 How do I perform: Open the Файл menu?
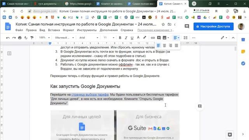19,30
